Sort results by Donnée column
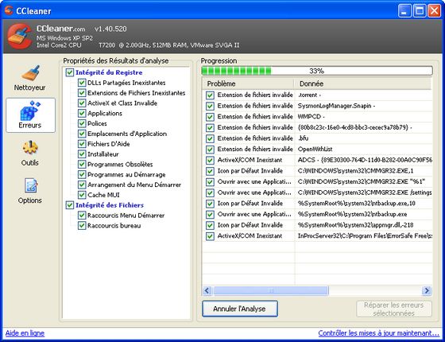445x342 pixels. click(363, 84)
